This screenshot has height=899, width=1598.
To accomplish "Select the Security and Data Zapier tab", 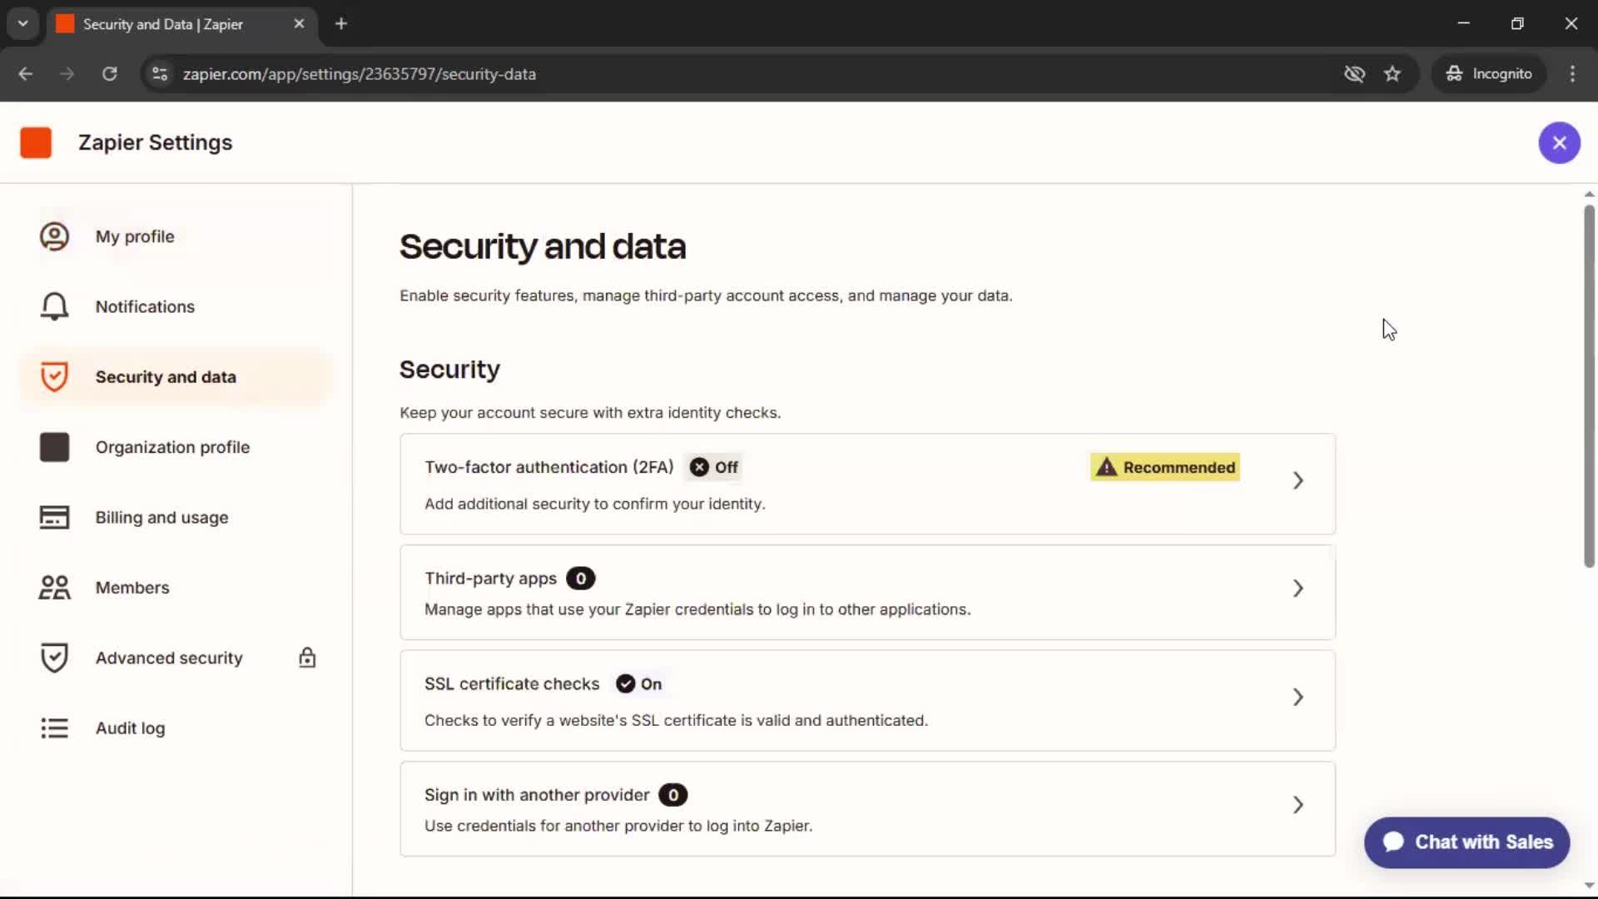I will pyautogui.click(x=181, y=24).
